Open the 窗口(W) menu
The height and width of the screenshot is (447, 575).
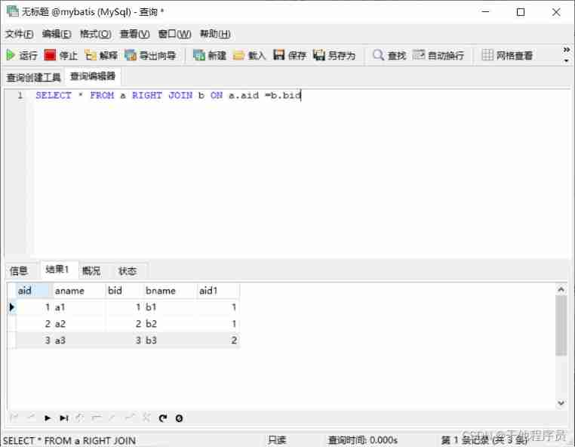pyautogui.click(x=174, y=34)
